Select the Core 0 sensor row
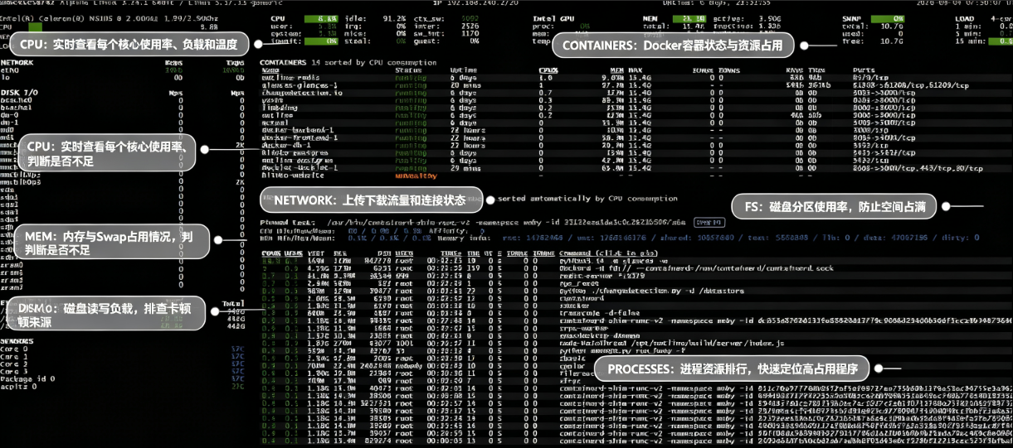This screenshot has width=1013, height=448. (x=123, y=349)
